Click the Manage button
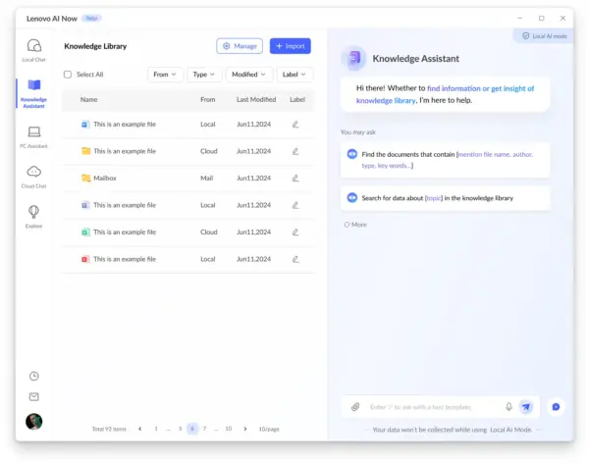Image resolution: width=589 pixels, height=464 pixels. pyautogui.click(x=240, y=46)
